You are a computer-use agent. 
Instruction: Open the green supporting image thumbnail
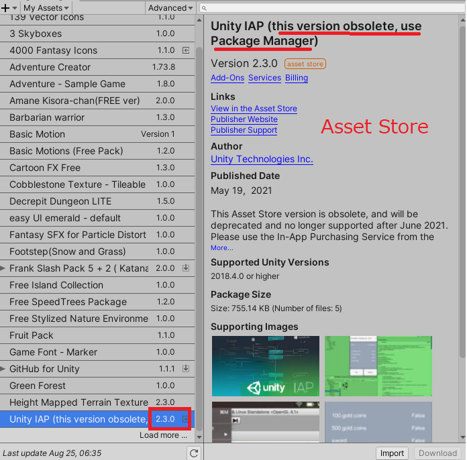click(378, 366)
